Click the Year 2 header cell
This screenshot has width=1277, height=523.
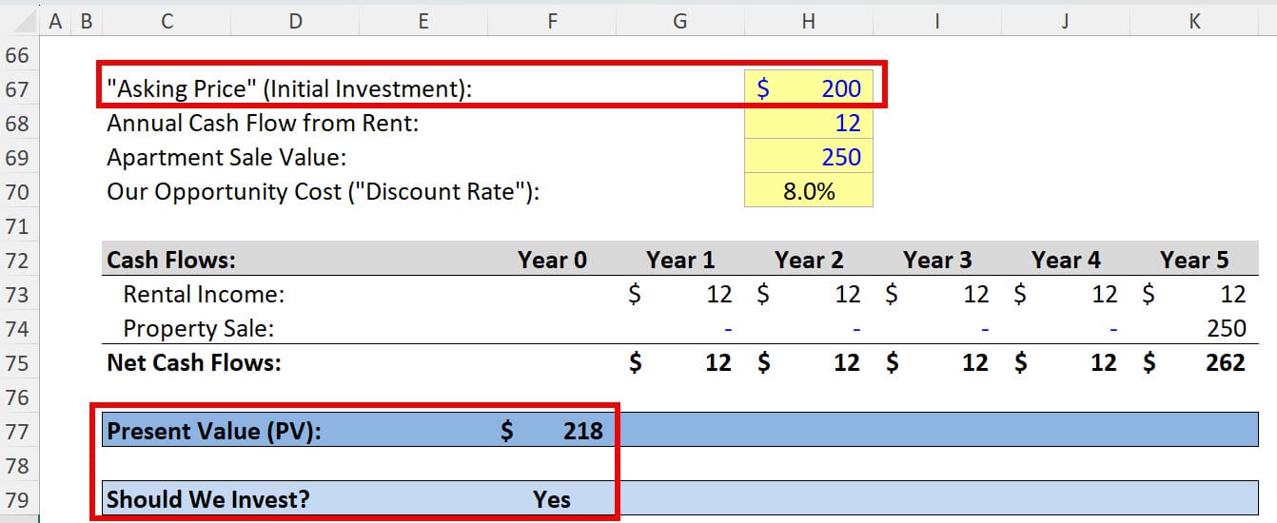809,261
